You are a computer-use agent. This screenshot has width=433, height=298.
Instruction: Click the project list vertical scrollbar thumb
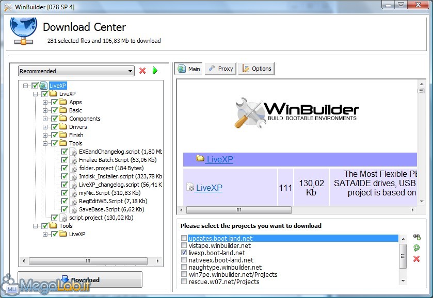[x=403, y=256]
